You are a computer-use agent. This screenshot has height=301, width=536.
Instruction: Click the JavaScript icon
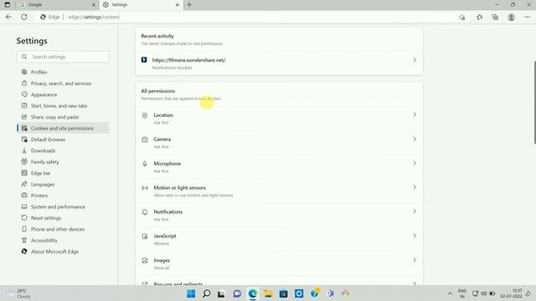click(145, 237)
